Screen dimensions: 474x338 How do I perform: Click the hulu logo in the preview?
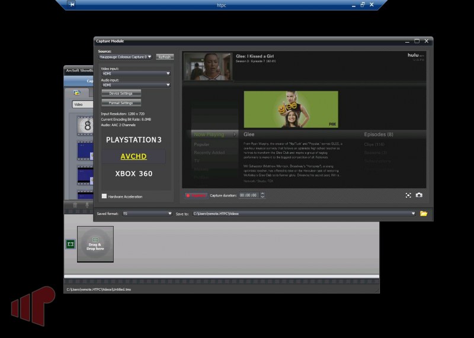(x=413, y=55)
